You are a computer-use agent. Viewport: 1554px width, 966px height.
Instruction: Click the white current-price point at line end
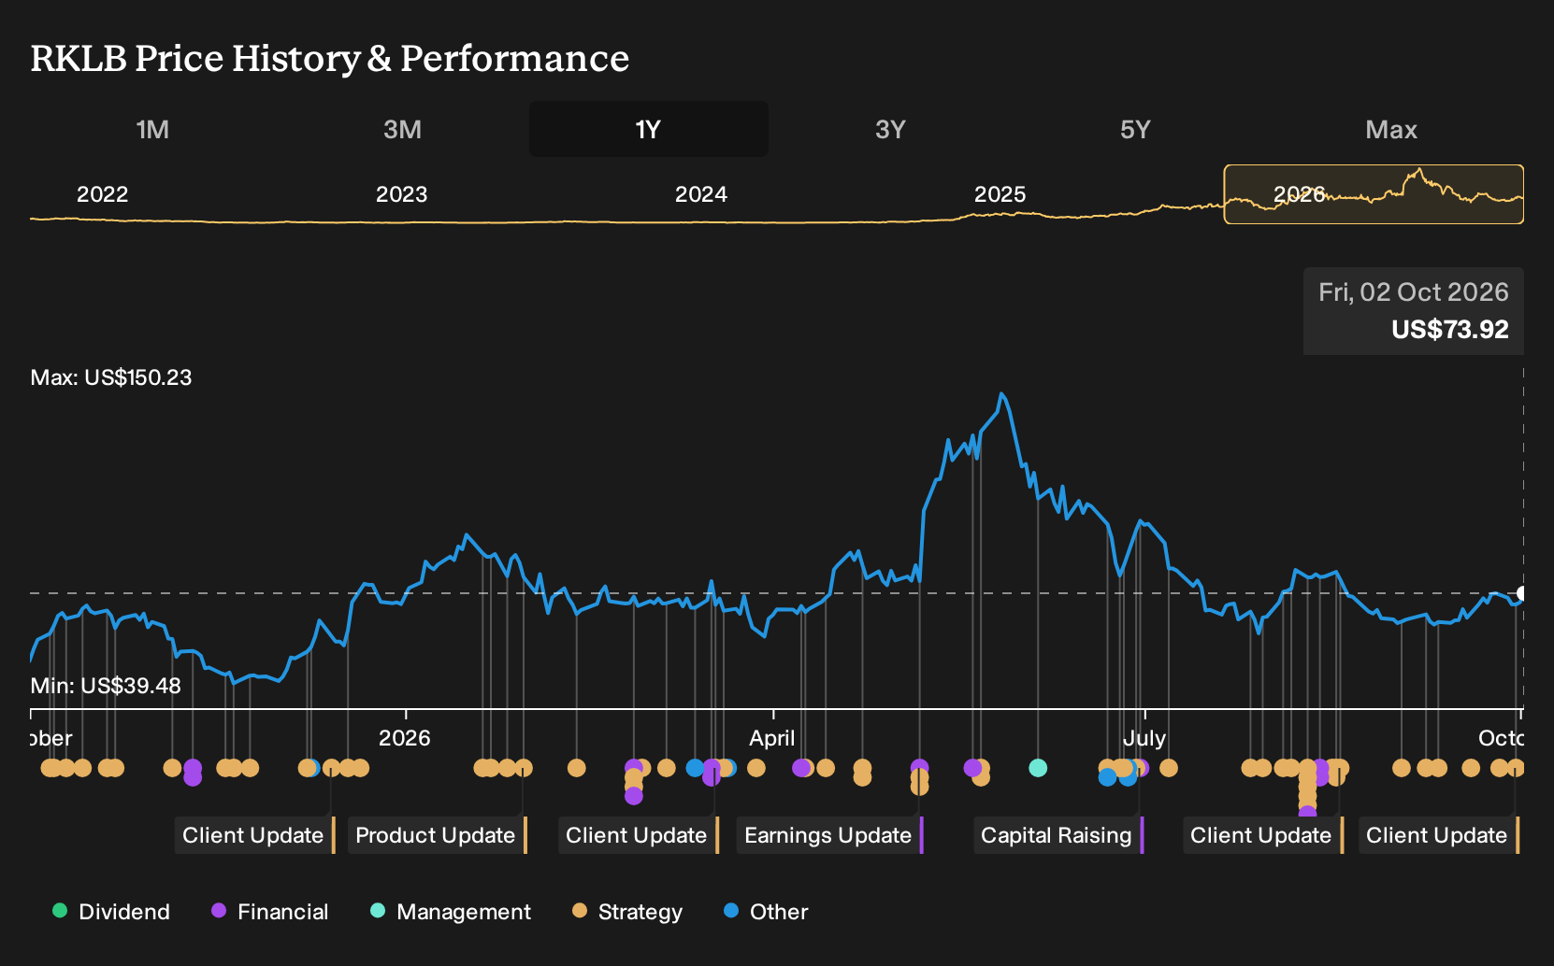(x=1522, y=593)
